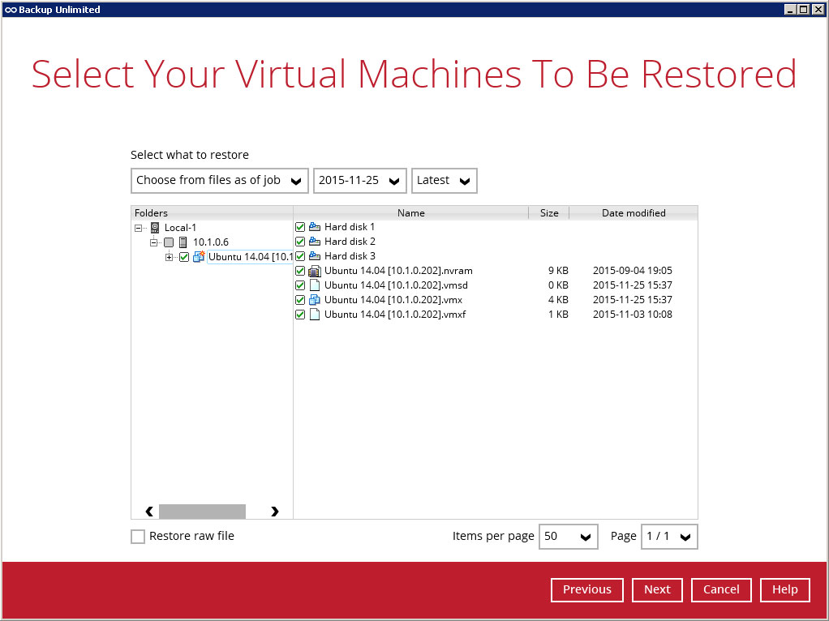The image size is (829, 621).
Task: Open the Choose from files as of job dropdown
Action: tap(219, 181)
